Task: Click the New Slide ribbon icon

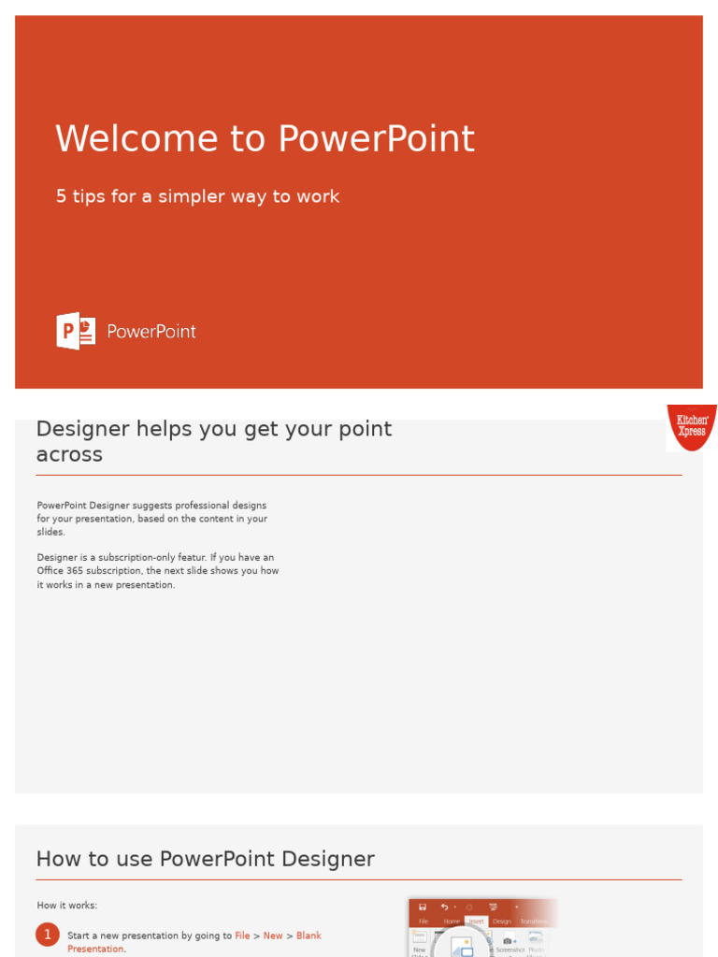Action: click(x=420, y=938)
